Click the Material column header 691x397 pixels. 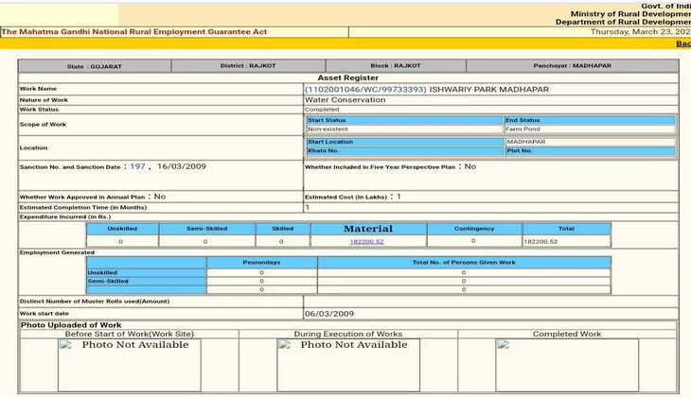pyautogui.click(x=367, y=229)
